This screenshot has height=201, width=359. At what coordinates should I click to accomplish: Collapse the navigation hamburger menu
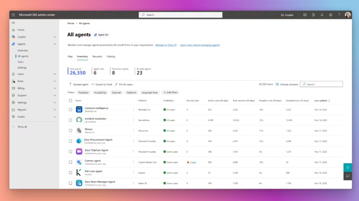[13, 22]
